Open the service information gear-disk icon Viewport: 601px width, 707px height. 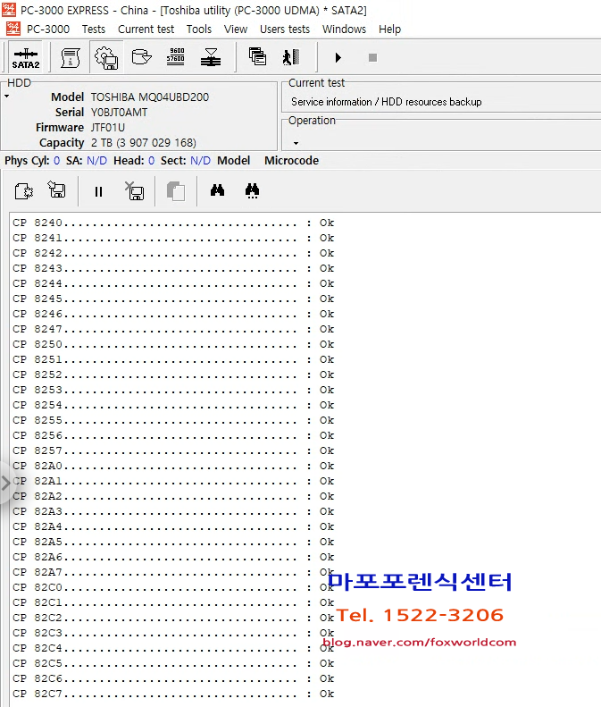(106, 58)
